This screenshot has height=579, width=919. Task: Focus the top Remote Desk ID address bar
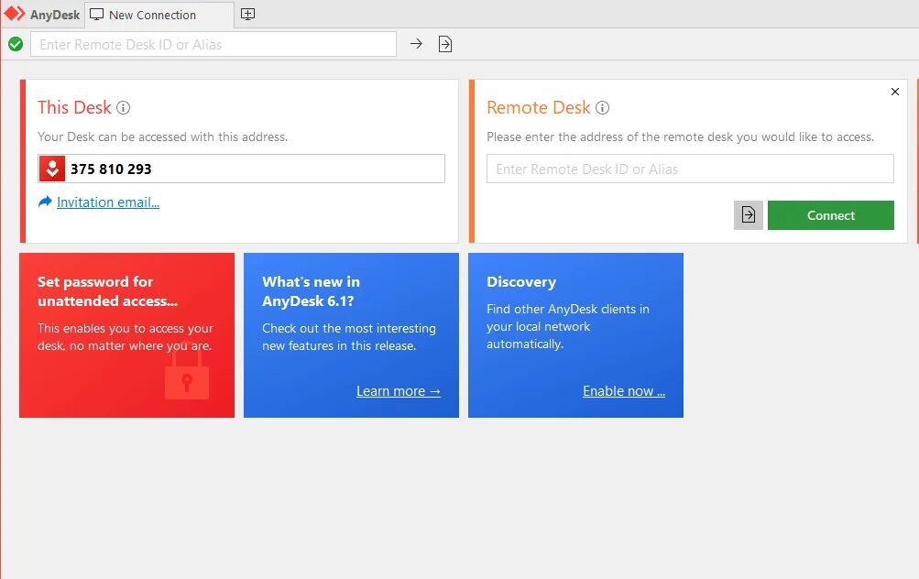[x=213, y=45]
